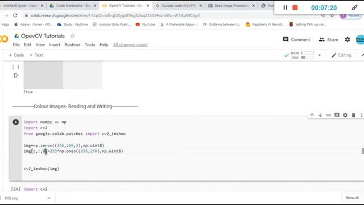
Task: Open notebook settings gear in header
Action: click(x=348, y=39)
